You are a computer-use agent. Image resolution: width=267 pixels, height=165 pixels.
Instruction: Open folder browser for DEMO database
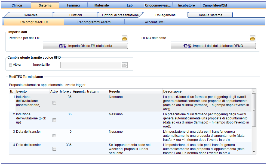(x=253, y=39)
